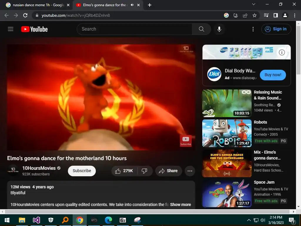
Task: Open the Space Jam movie thumbnail
Action: point(227,193)
